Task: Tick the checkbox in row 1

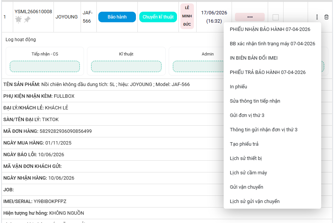Action: point(276,17)
